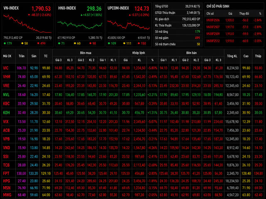Sort by the Thấp column header
The height and width of the screenshot is (199, 266).
tap(258, 56)
